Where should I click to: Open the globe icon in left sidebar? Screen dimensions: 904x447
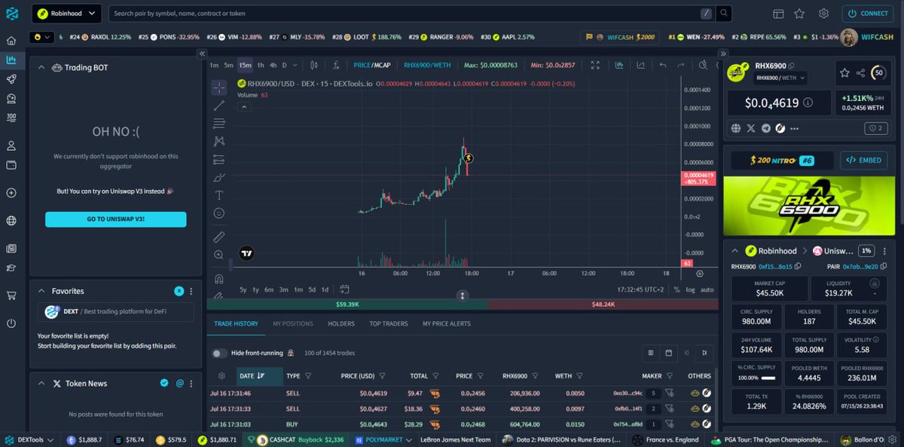click(11, 221)
